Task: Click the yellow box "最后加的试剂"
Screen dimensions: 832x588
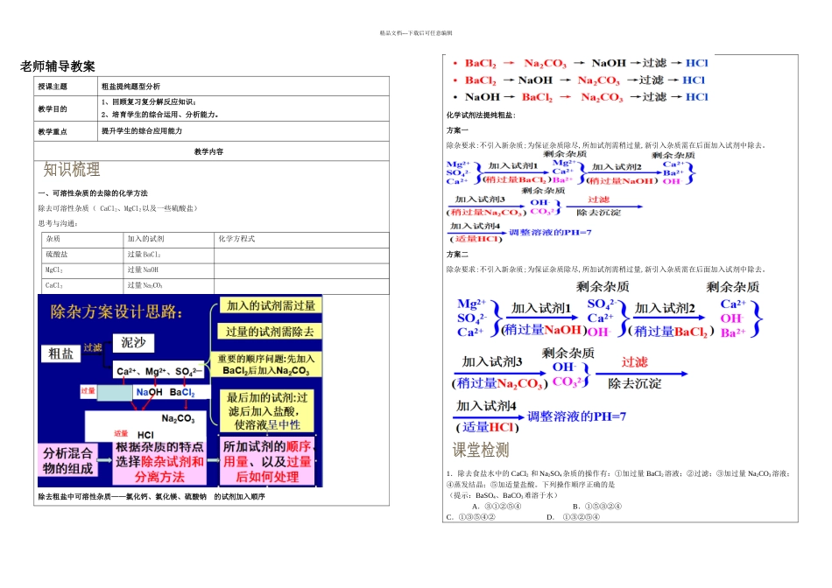Action: [267, 411]
